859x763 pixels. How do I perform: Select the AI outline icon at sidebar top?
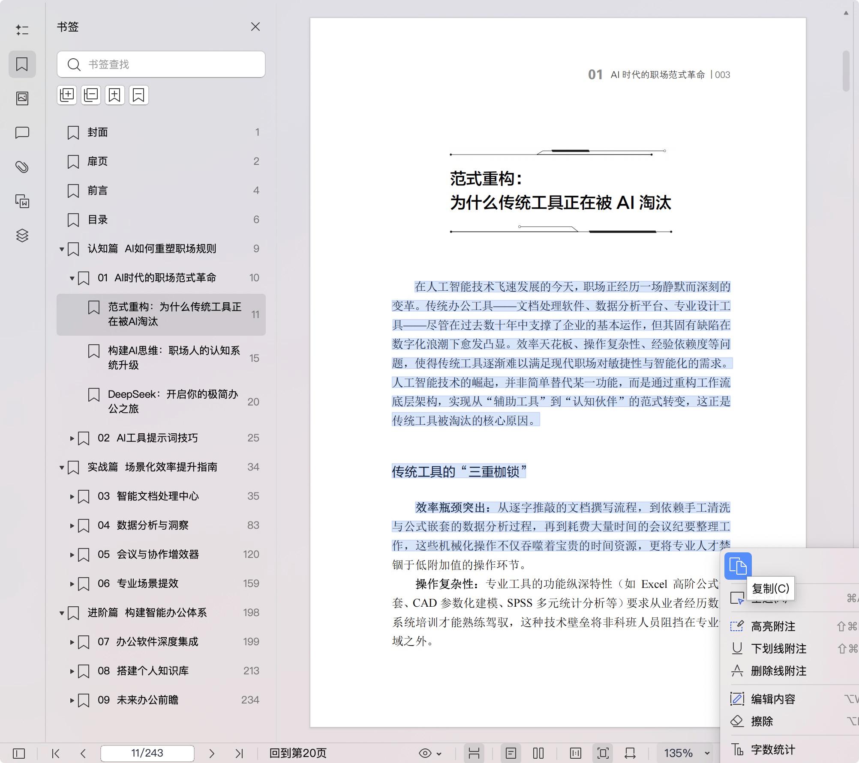(x=22, y=30)
